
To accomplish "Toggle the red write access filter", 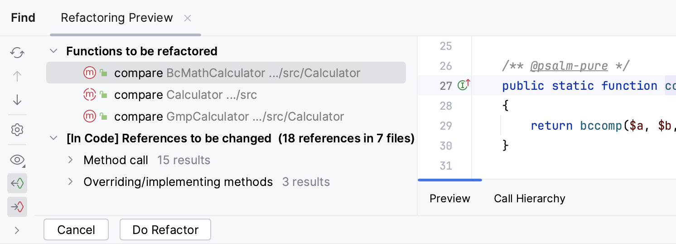I will pyautogui.click(x=17, y=207).
